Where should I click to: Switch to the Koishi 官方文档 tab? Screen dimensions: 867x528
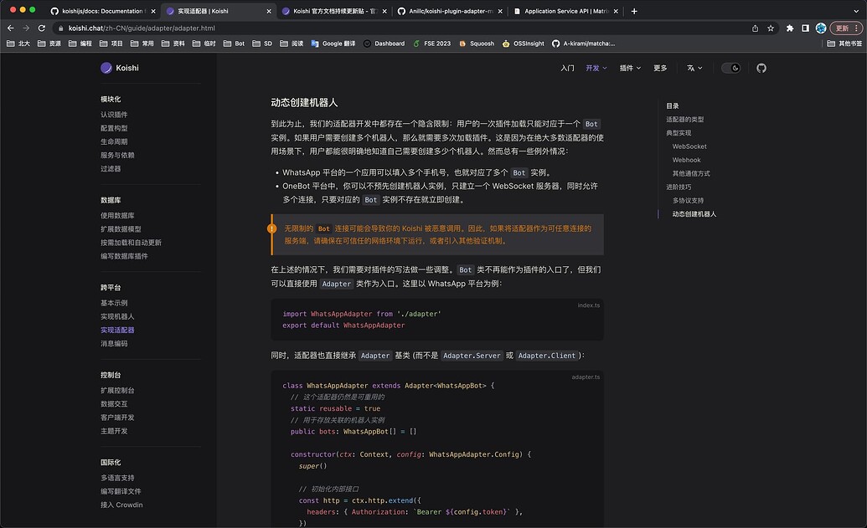[x=326, y=12]
